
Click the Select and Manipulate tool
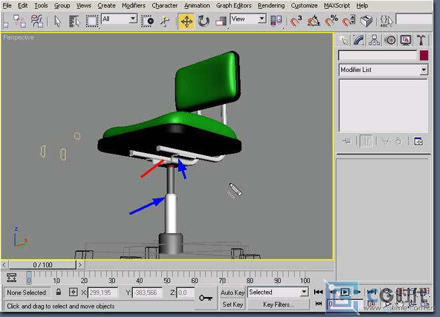tap(165, 21)
